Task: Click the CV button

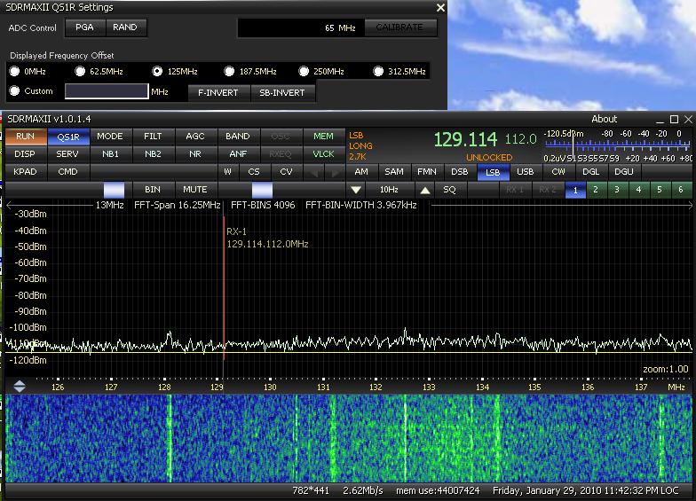Action: (286, 172)
